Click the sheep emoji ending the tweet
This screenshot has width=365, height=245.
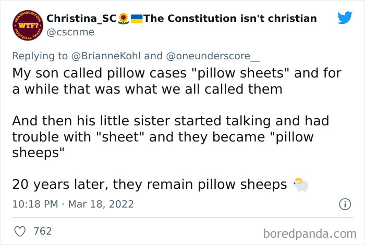(300, 185)
